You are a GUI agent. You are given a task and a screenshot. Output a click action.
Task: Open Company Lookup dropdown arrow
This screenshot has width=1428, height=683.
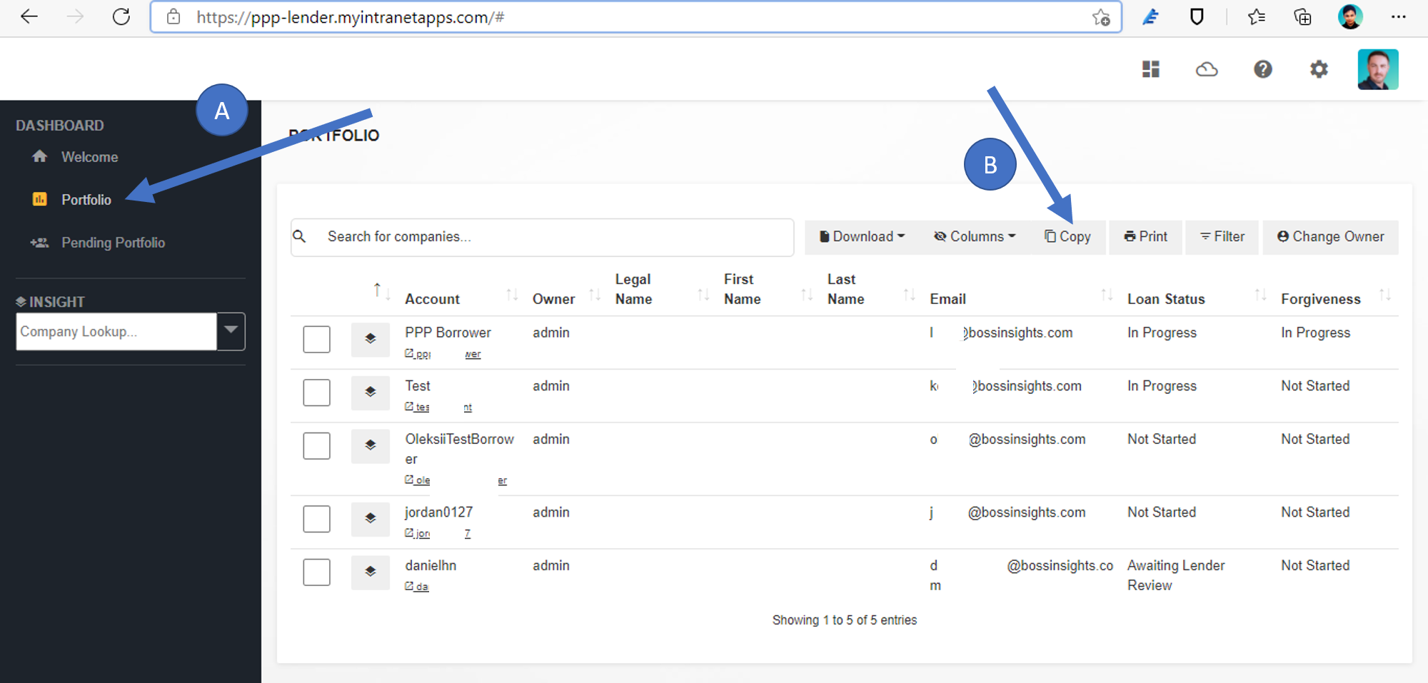231,331
